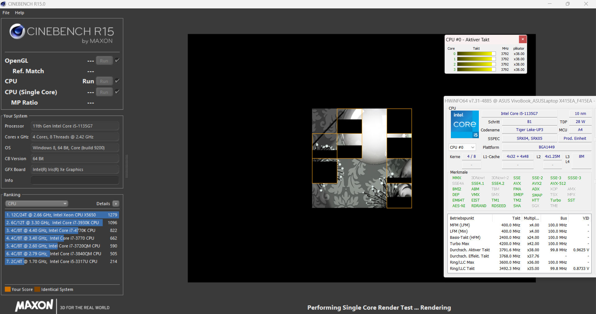Click the 'SSE4.1' feature flag
596x314 pixels.
[478, 184]
